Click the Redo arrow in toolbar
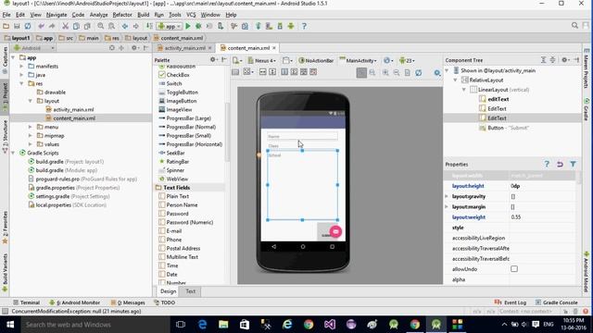Image resolution: width=593 pixels, height=333 pixels. click(52, 26)
